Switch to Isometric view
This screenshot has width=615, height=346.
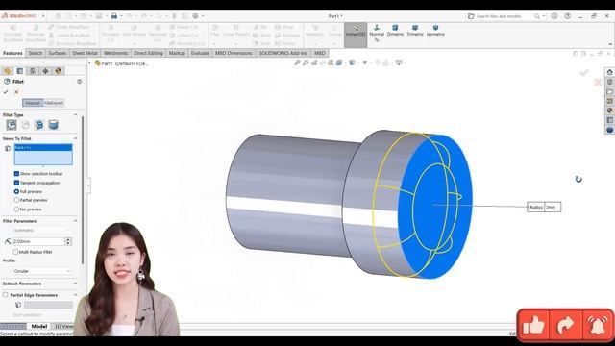click(435, 31)
